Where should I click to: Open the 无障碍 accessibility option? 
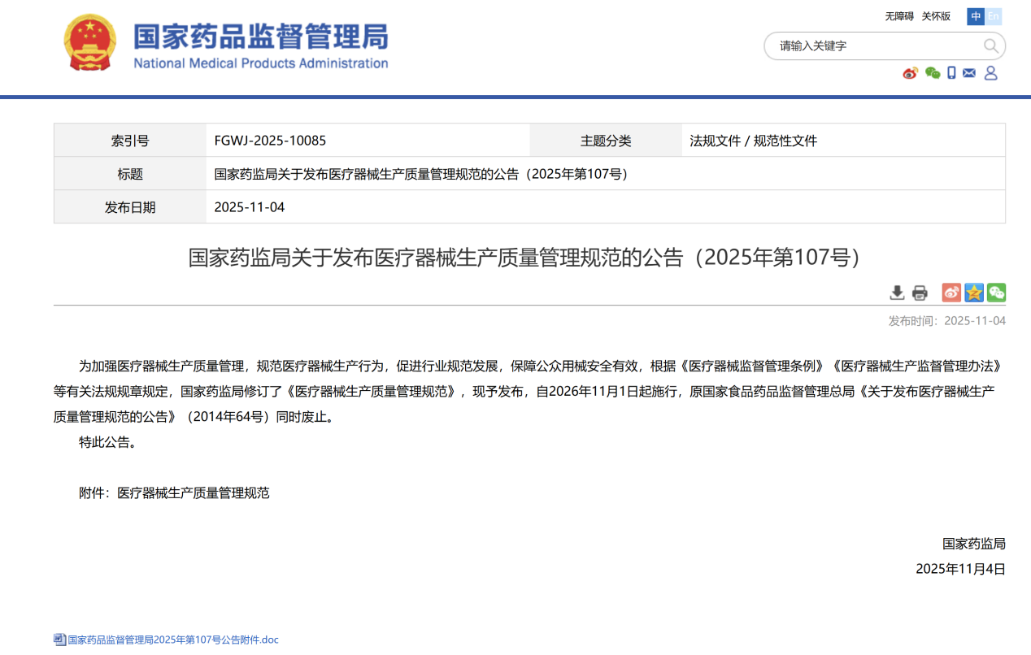(x=900, y=16)
